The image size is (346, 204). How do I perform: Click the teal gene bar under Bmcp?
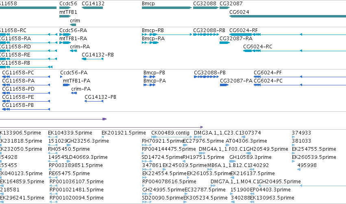tap(167, 8)
